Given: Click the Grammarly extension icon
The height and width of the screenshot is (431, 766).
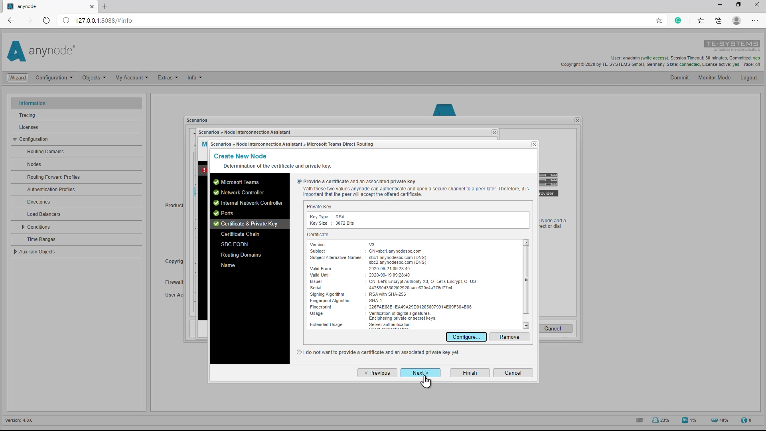Looking at the screenshot, I should (678, 20).
